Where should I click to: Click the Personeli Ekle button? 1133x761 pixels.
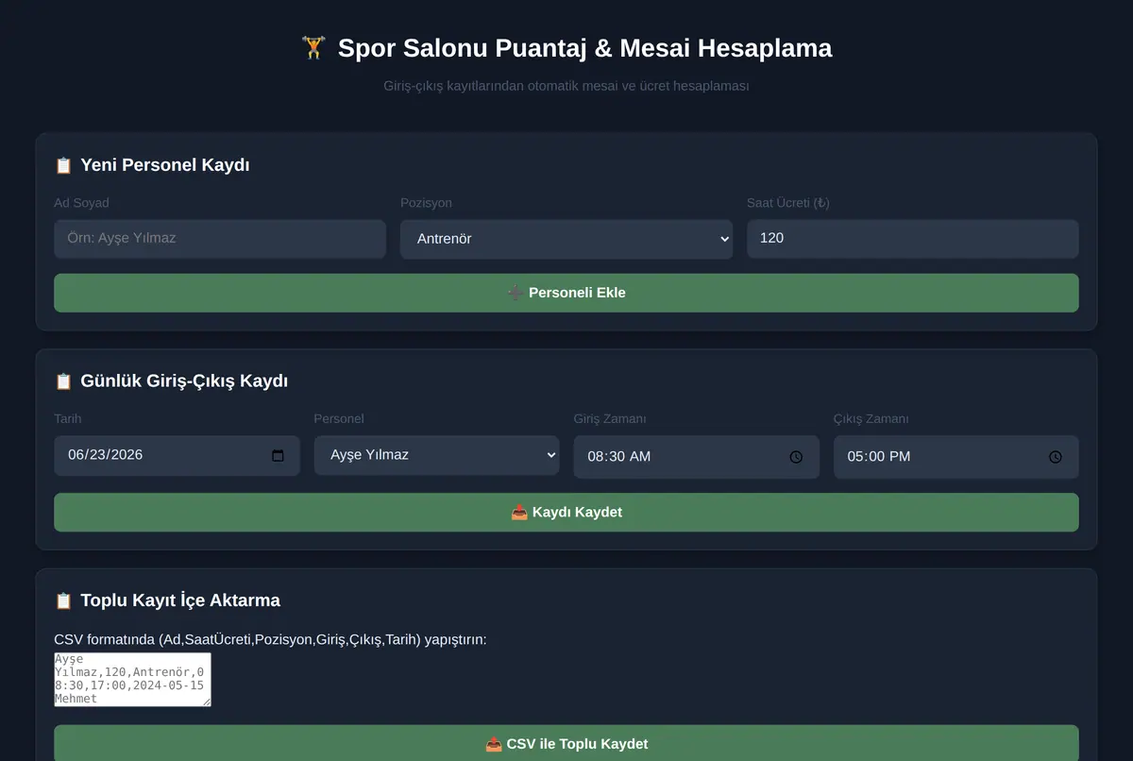coord(566,293)
